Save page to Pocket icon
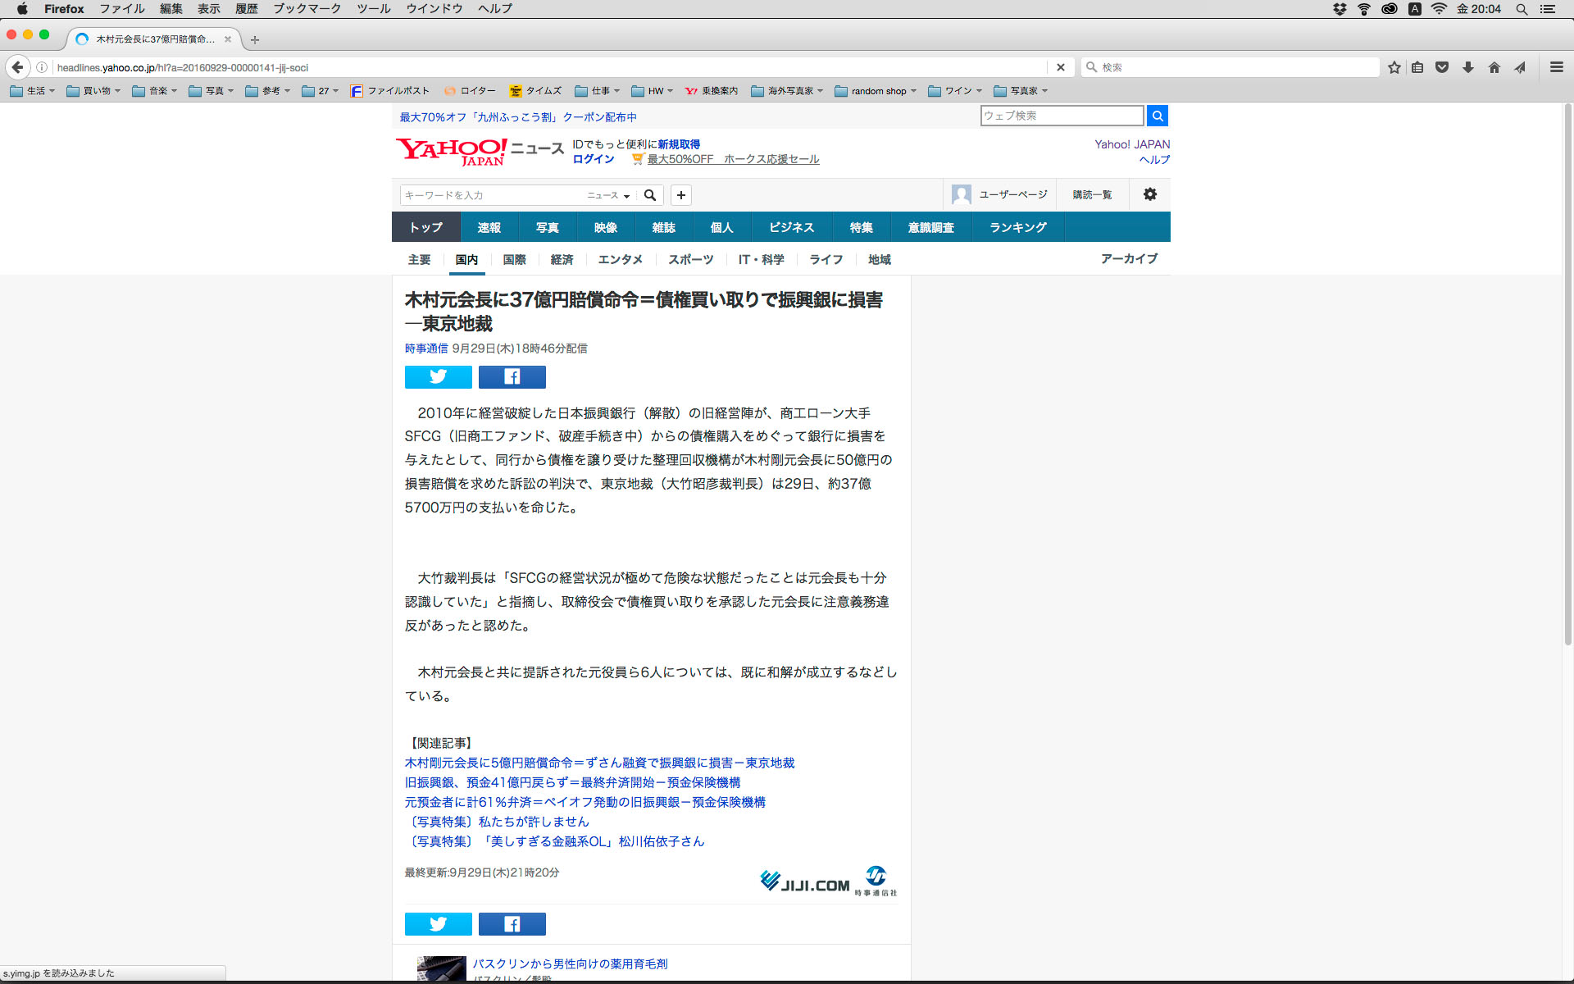Viewport: 1574px width, 984px height. pos(1442,67)
